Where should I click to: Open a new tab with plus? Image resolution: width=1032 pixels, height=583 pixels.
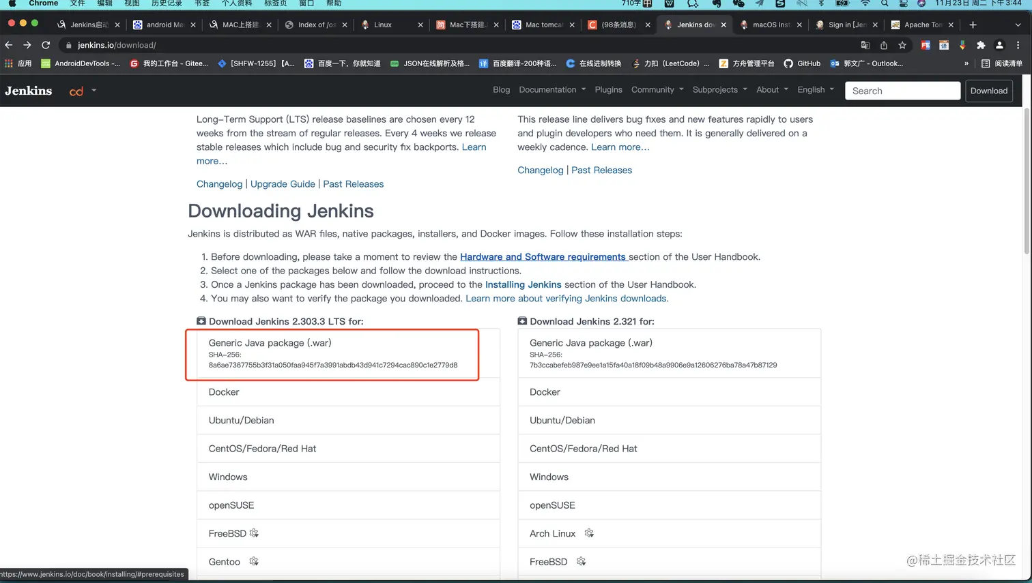[x=973, y=25]
